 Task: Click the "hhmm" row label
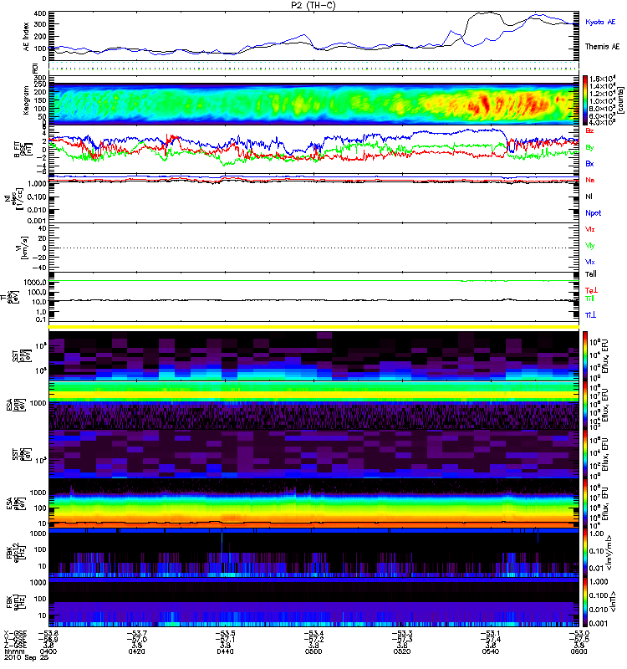point(14,651)
